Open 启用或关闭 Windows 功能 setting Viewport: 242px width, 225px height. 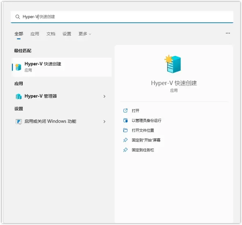(x=62, y=121)
